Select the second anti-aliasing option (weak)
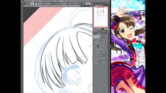 point(100,46)
